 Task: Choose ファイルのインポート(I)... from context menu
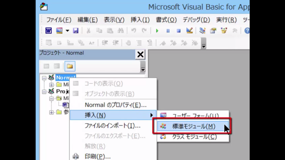pyautogui.click(x=112, y=125)
